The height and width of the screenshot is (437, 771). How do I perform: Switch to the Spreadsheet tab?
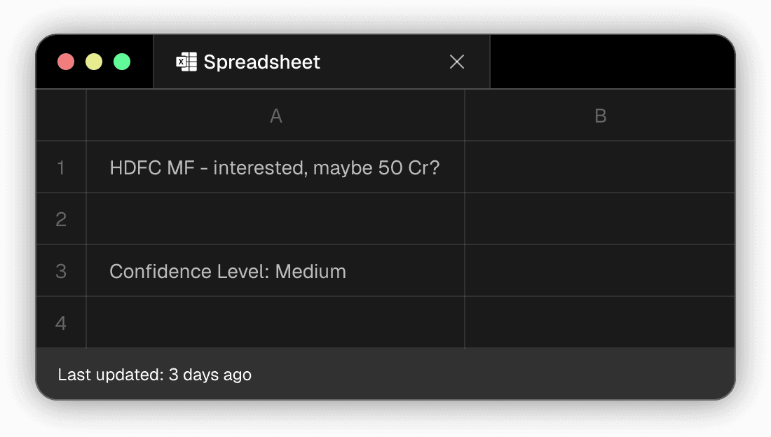pyautogui.click(x=261, y=62)
